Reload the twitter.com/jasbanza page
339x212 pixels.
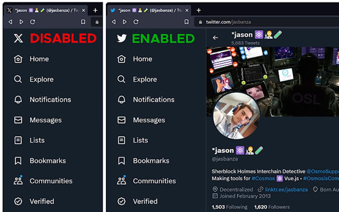pyautogui.click(x=136, y=22)
